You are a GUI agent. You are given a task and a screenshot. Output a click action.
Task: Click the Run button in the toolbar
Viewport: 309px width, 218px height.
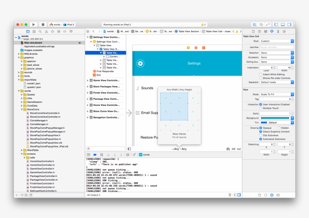[34, 25]
